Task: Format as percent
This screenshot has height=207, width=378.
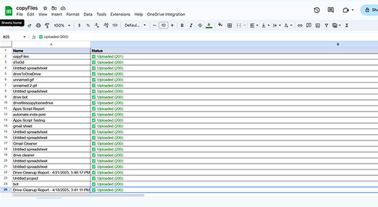Action: coord(88,25)
